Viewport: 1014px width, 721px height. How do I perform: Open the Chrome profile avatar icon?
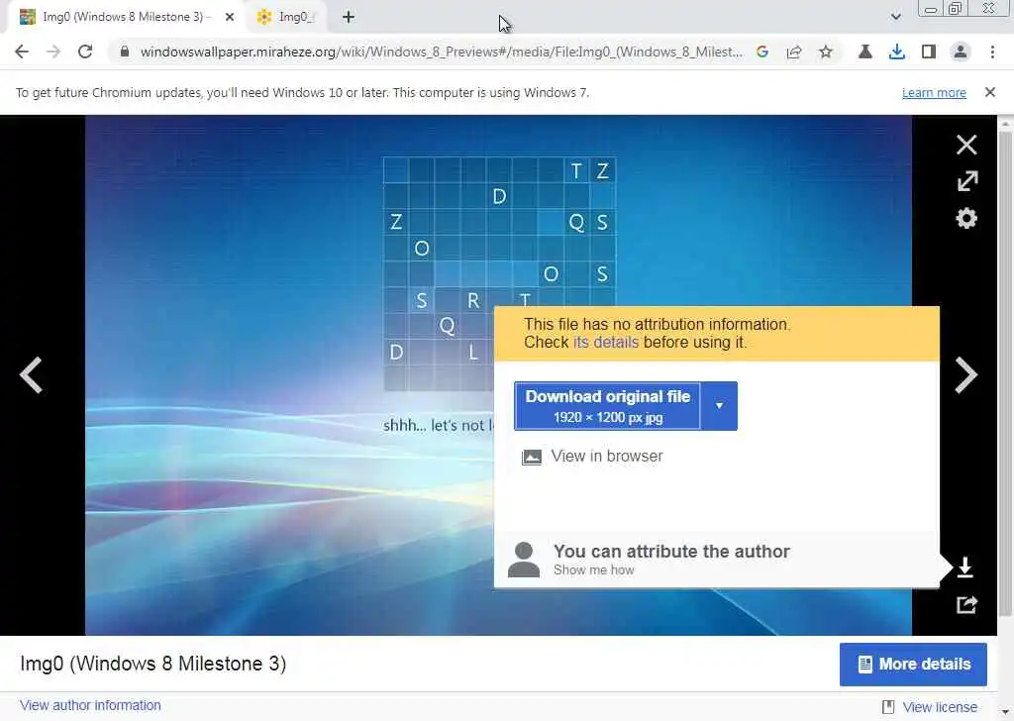[961, 51]
